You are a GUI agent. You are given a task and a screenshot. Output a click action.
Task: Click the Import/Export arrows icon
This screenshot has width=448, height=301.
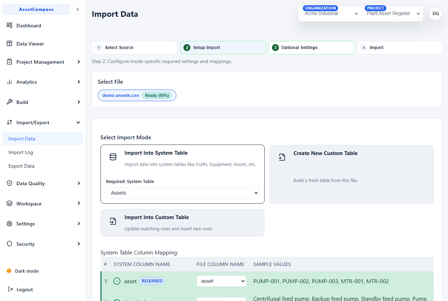coord(9,122)
